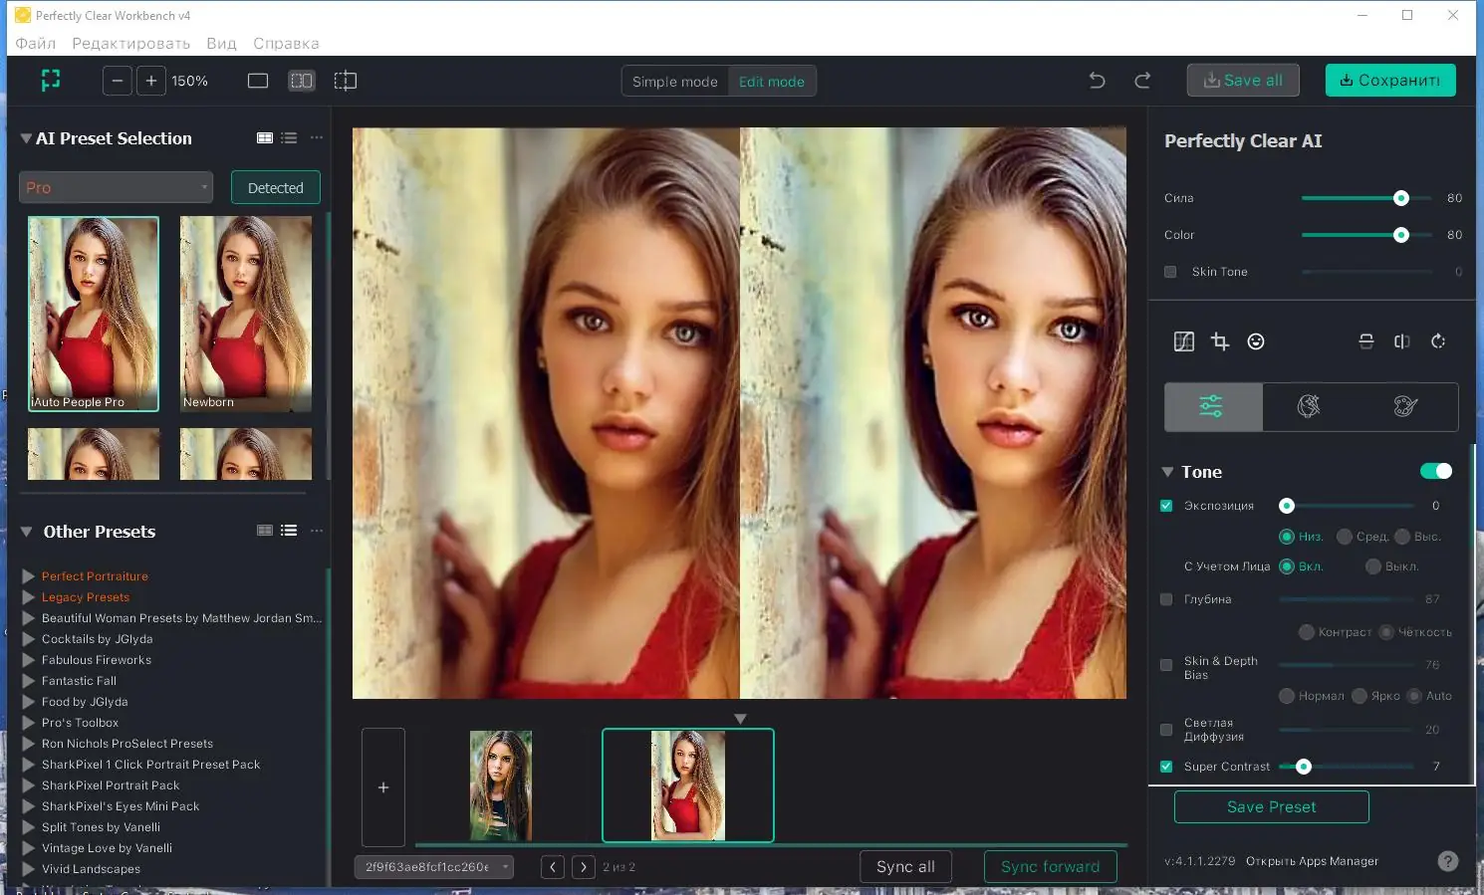Click the Сила strength slider handle

click(x=1401, y=198)
